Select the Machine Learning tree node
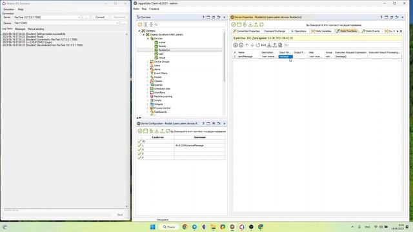The height and width of the screenshot is (232, 413). pyautogui.click(x=163, y=97)
